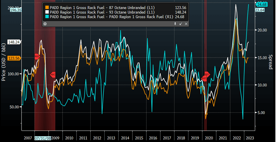Click the 5.00 right axis tick

[x=261, y=112]
